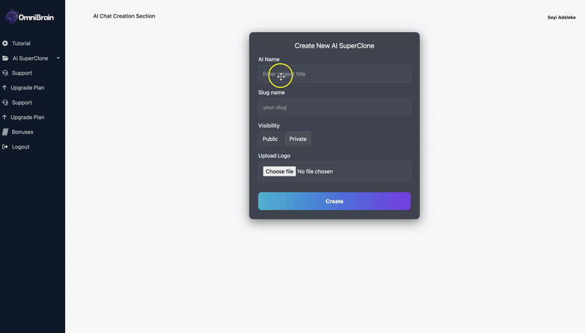Screen dimensions: 585x333
Task: Click the Tutorial play icon
Action: [5, 43]
